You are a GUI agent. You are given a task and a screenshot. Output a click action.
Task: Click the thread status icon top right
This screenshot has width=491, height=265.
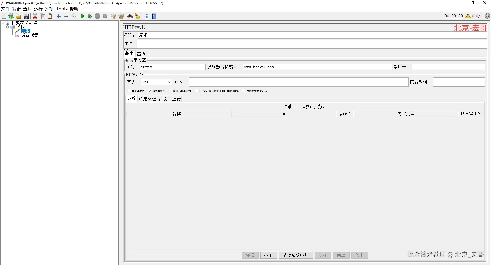(487, 16)
